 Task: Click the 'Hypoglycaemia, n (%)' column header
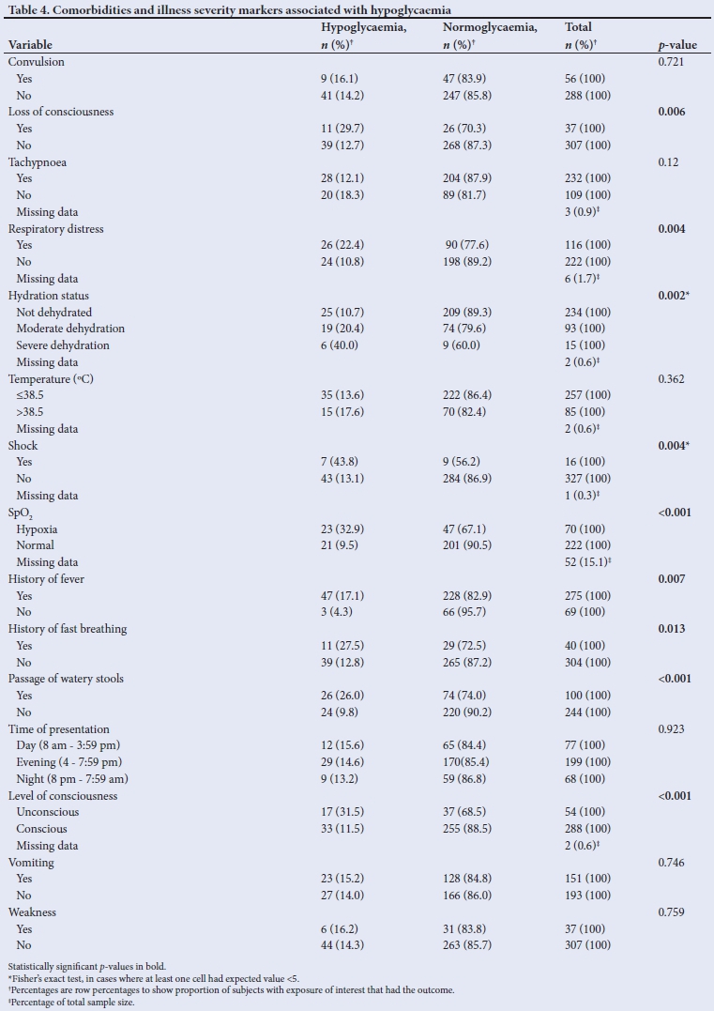[358, 36]
